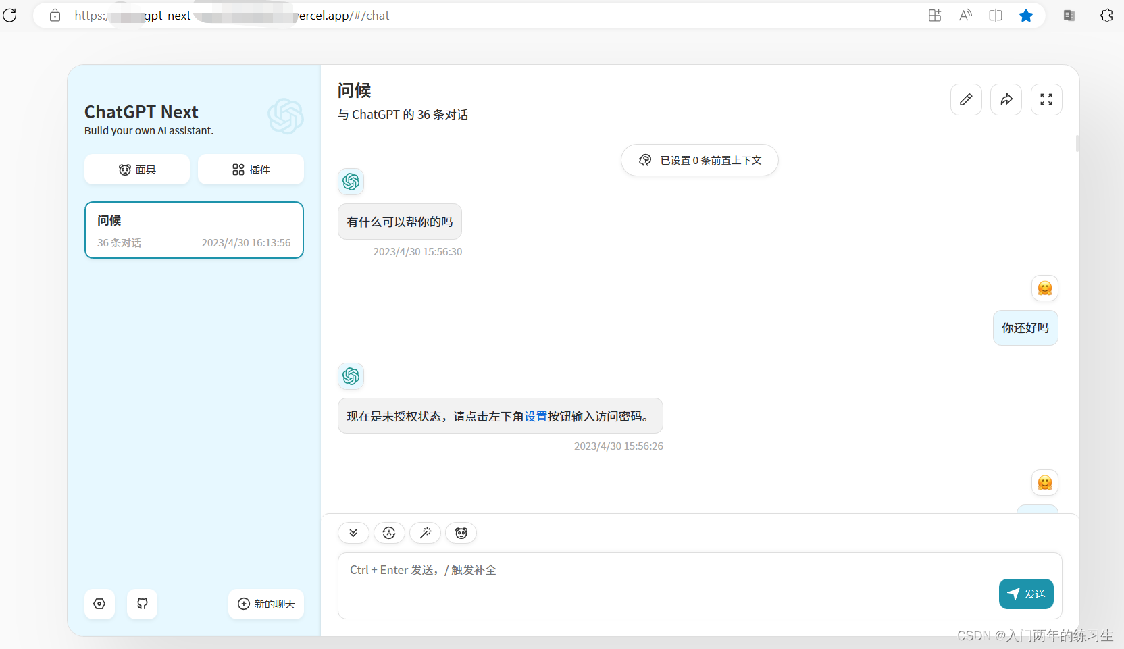The image size is (1124, 649).
Task: Click user emoji avatar above 你还好吗
Action: (1045, 288)
